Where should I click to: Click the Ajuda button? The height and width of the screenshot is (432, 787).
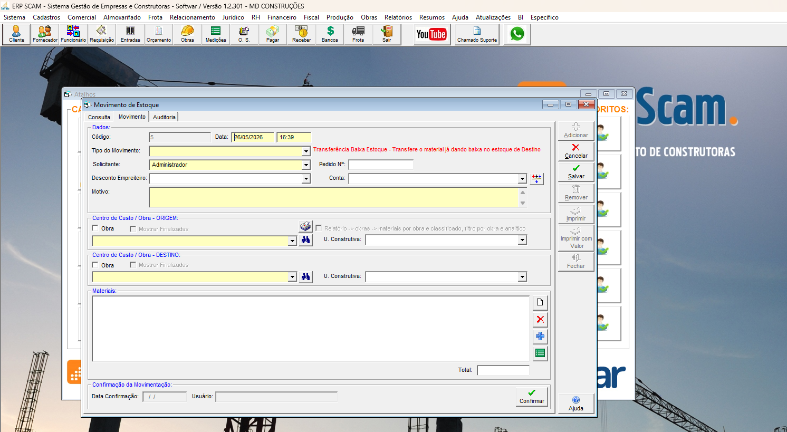click(576, 404)
